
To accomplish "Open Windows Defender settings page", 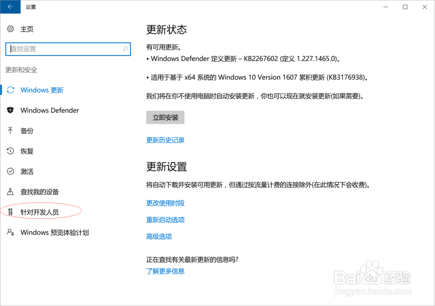I will (50, 110).
